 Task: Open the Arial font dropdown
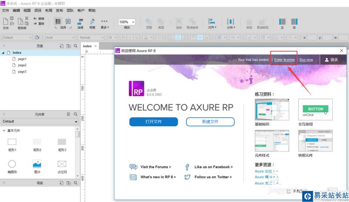coord(60,37)
